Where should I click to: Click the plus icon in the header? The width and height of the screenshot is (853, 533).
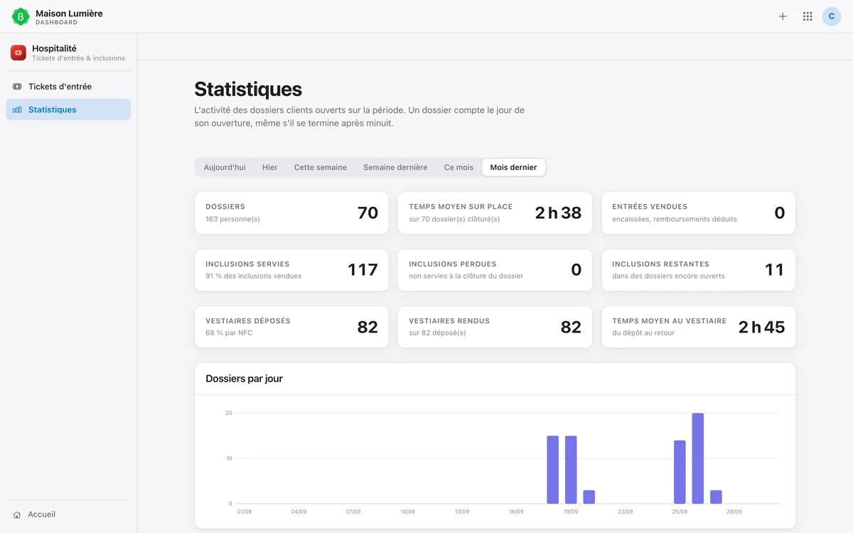tap(783, 16)
